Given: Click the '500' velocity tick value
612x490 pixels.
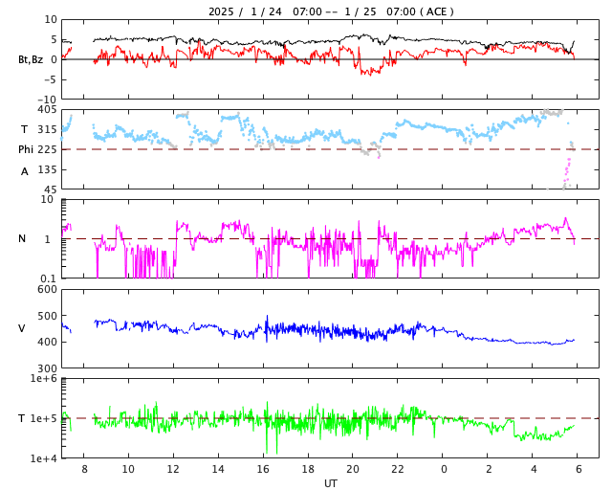Looking at the screenshot, I should 47,316.
